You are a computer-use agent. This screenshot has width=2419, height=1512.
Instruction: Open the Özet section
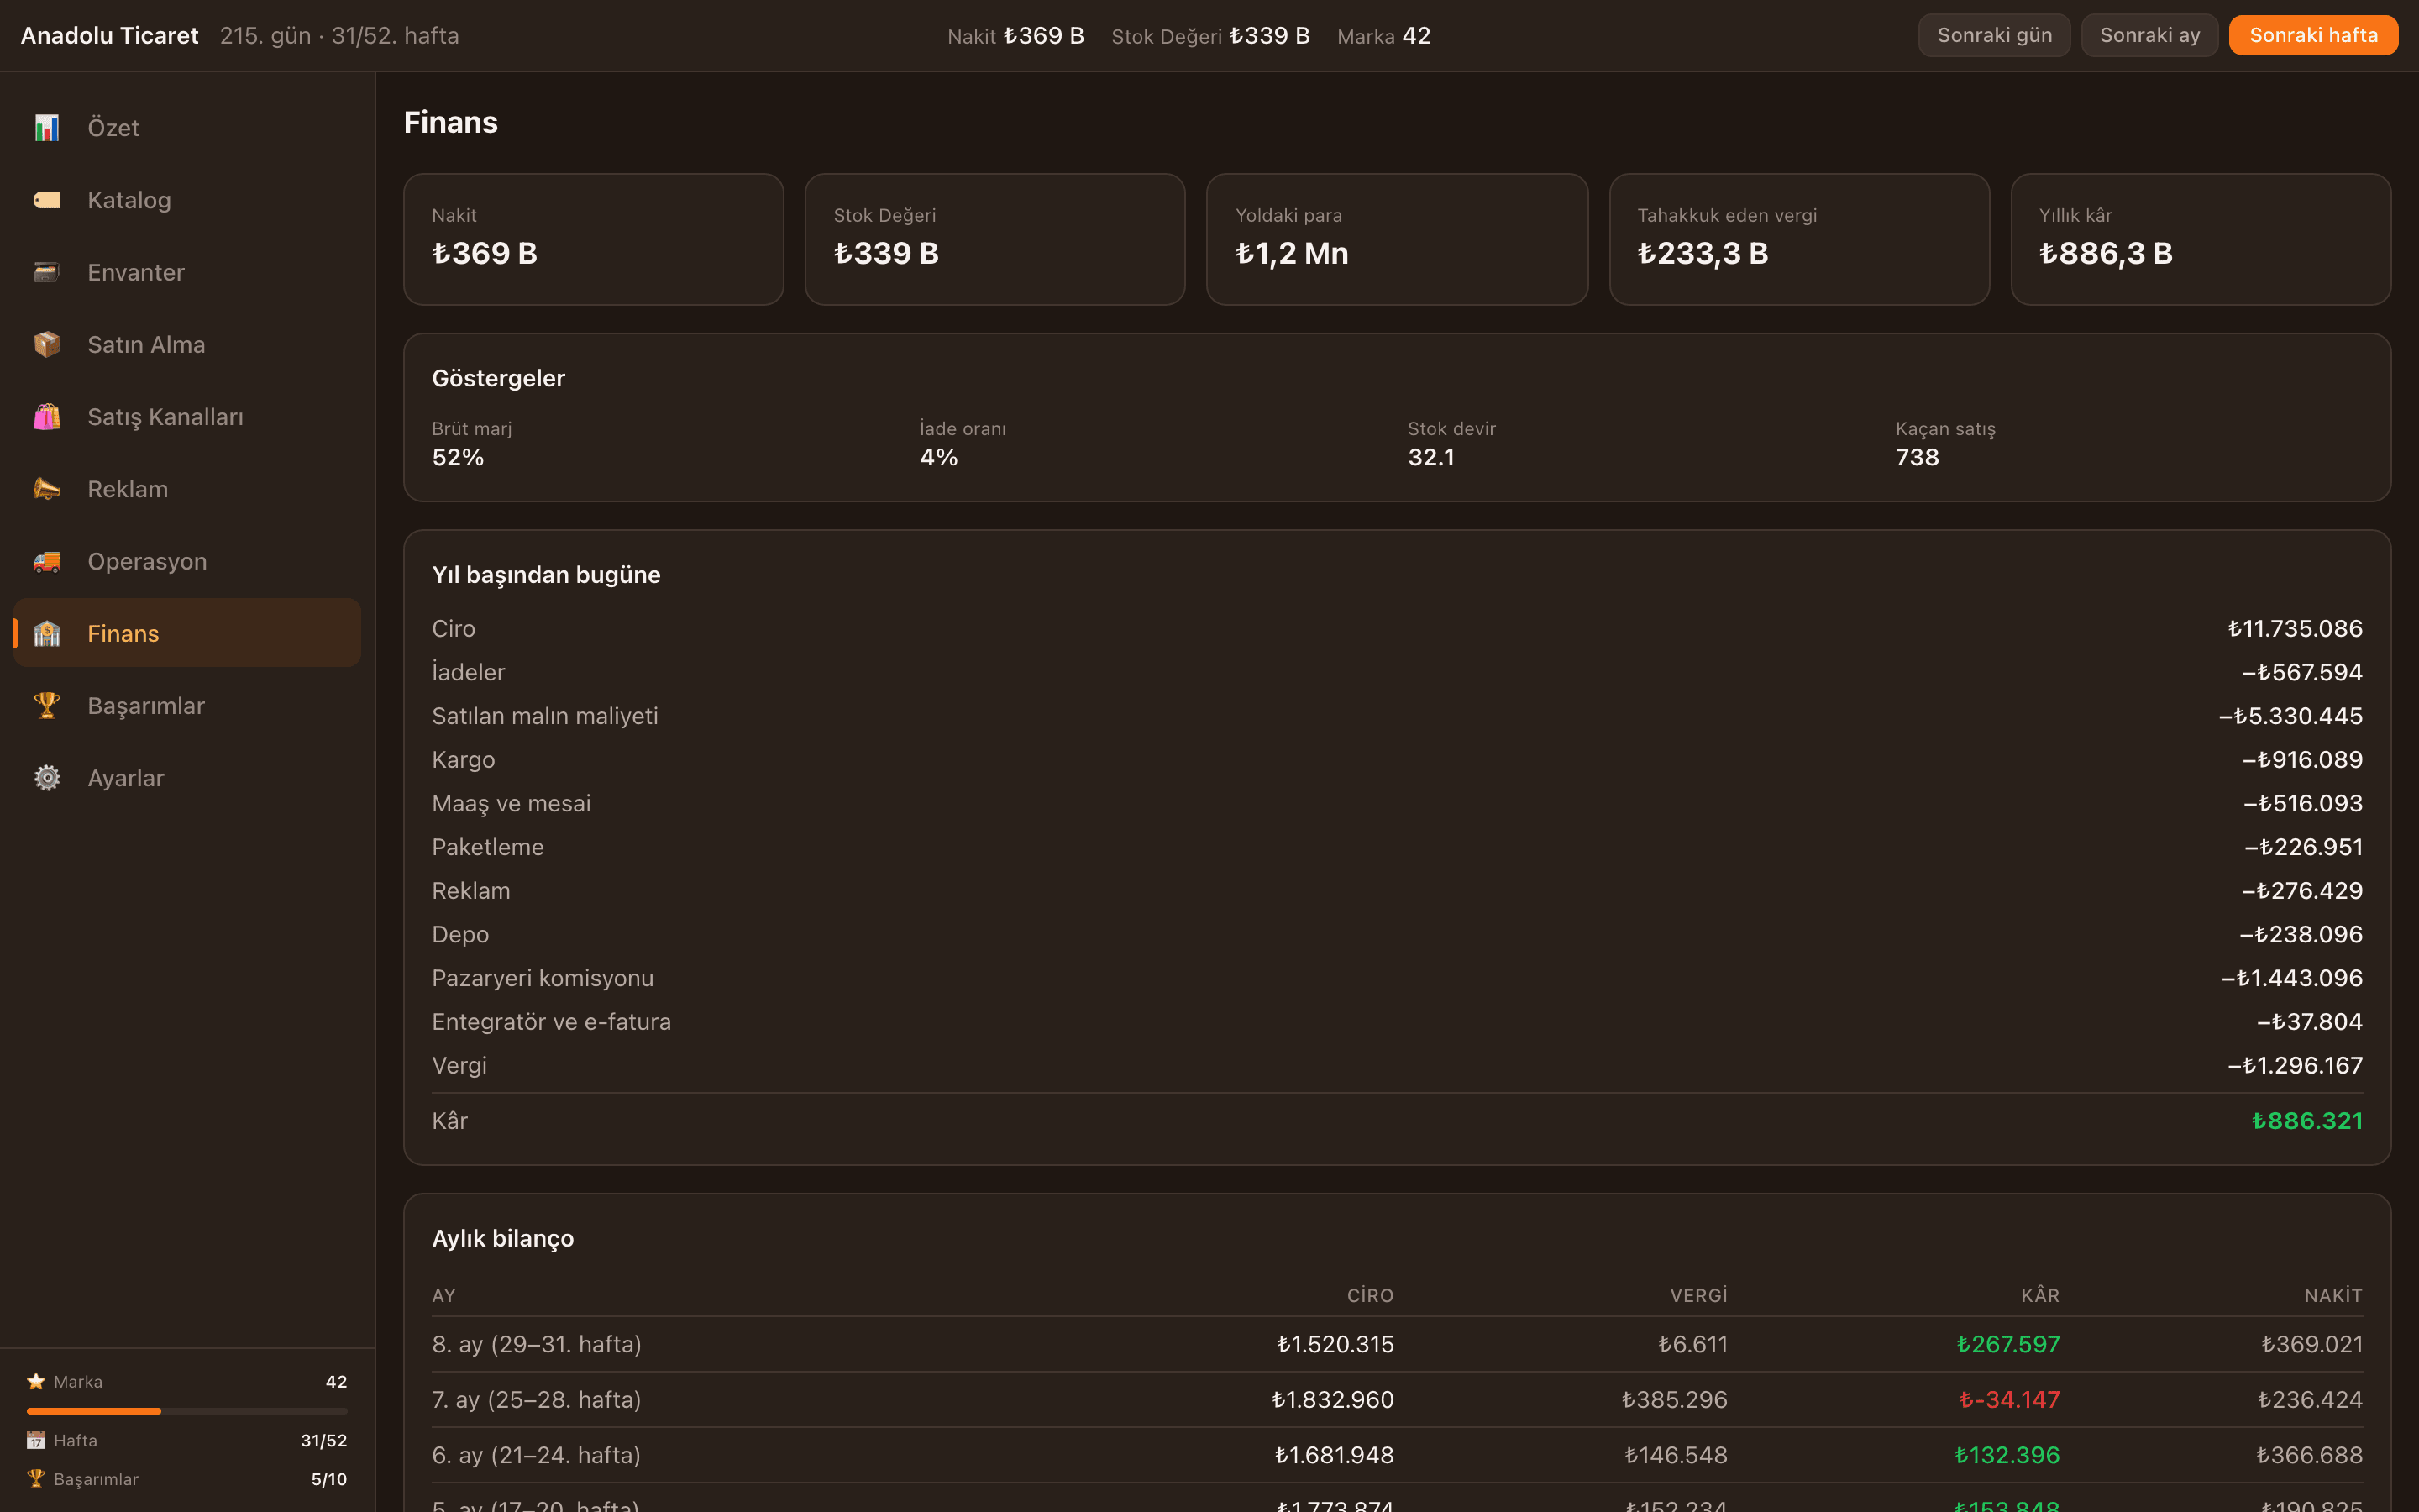tap(187, 128)
